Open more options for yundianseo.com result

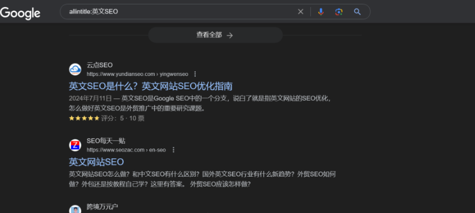(x=195, y=74)
